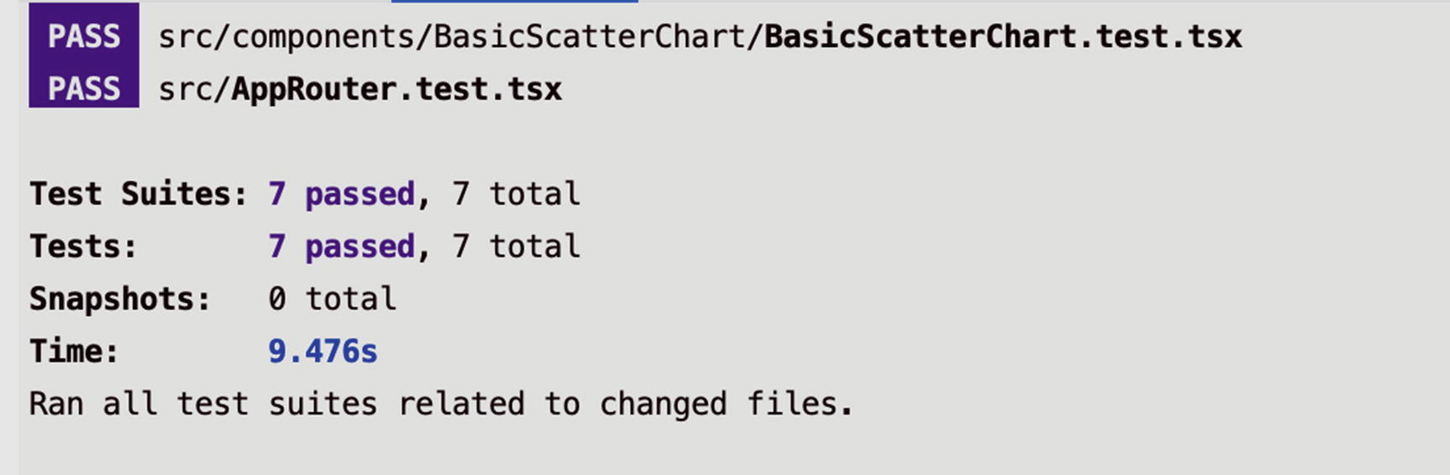Click the blue active tab indicator at top

click(514, 2)
